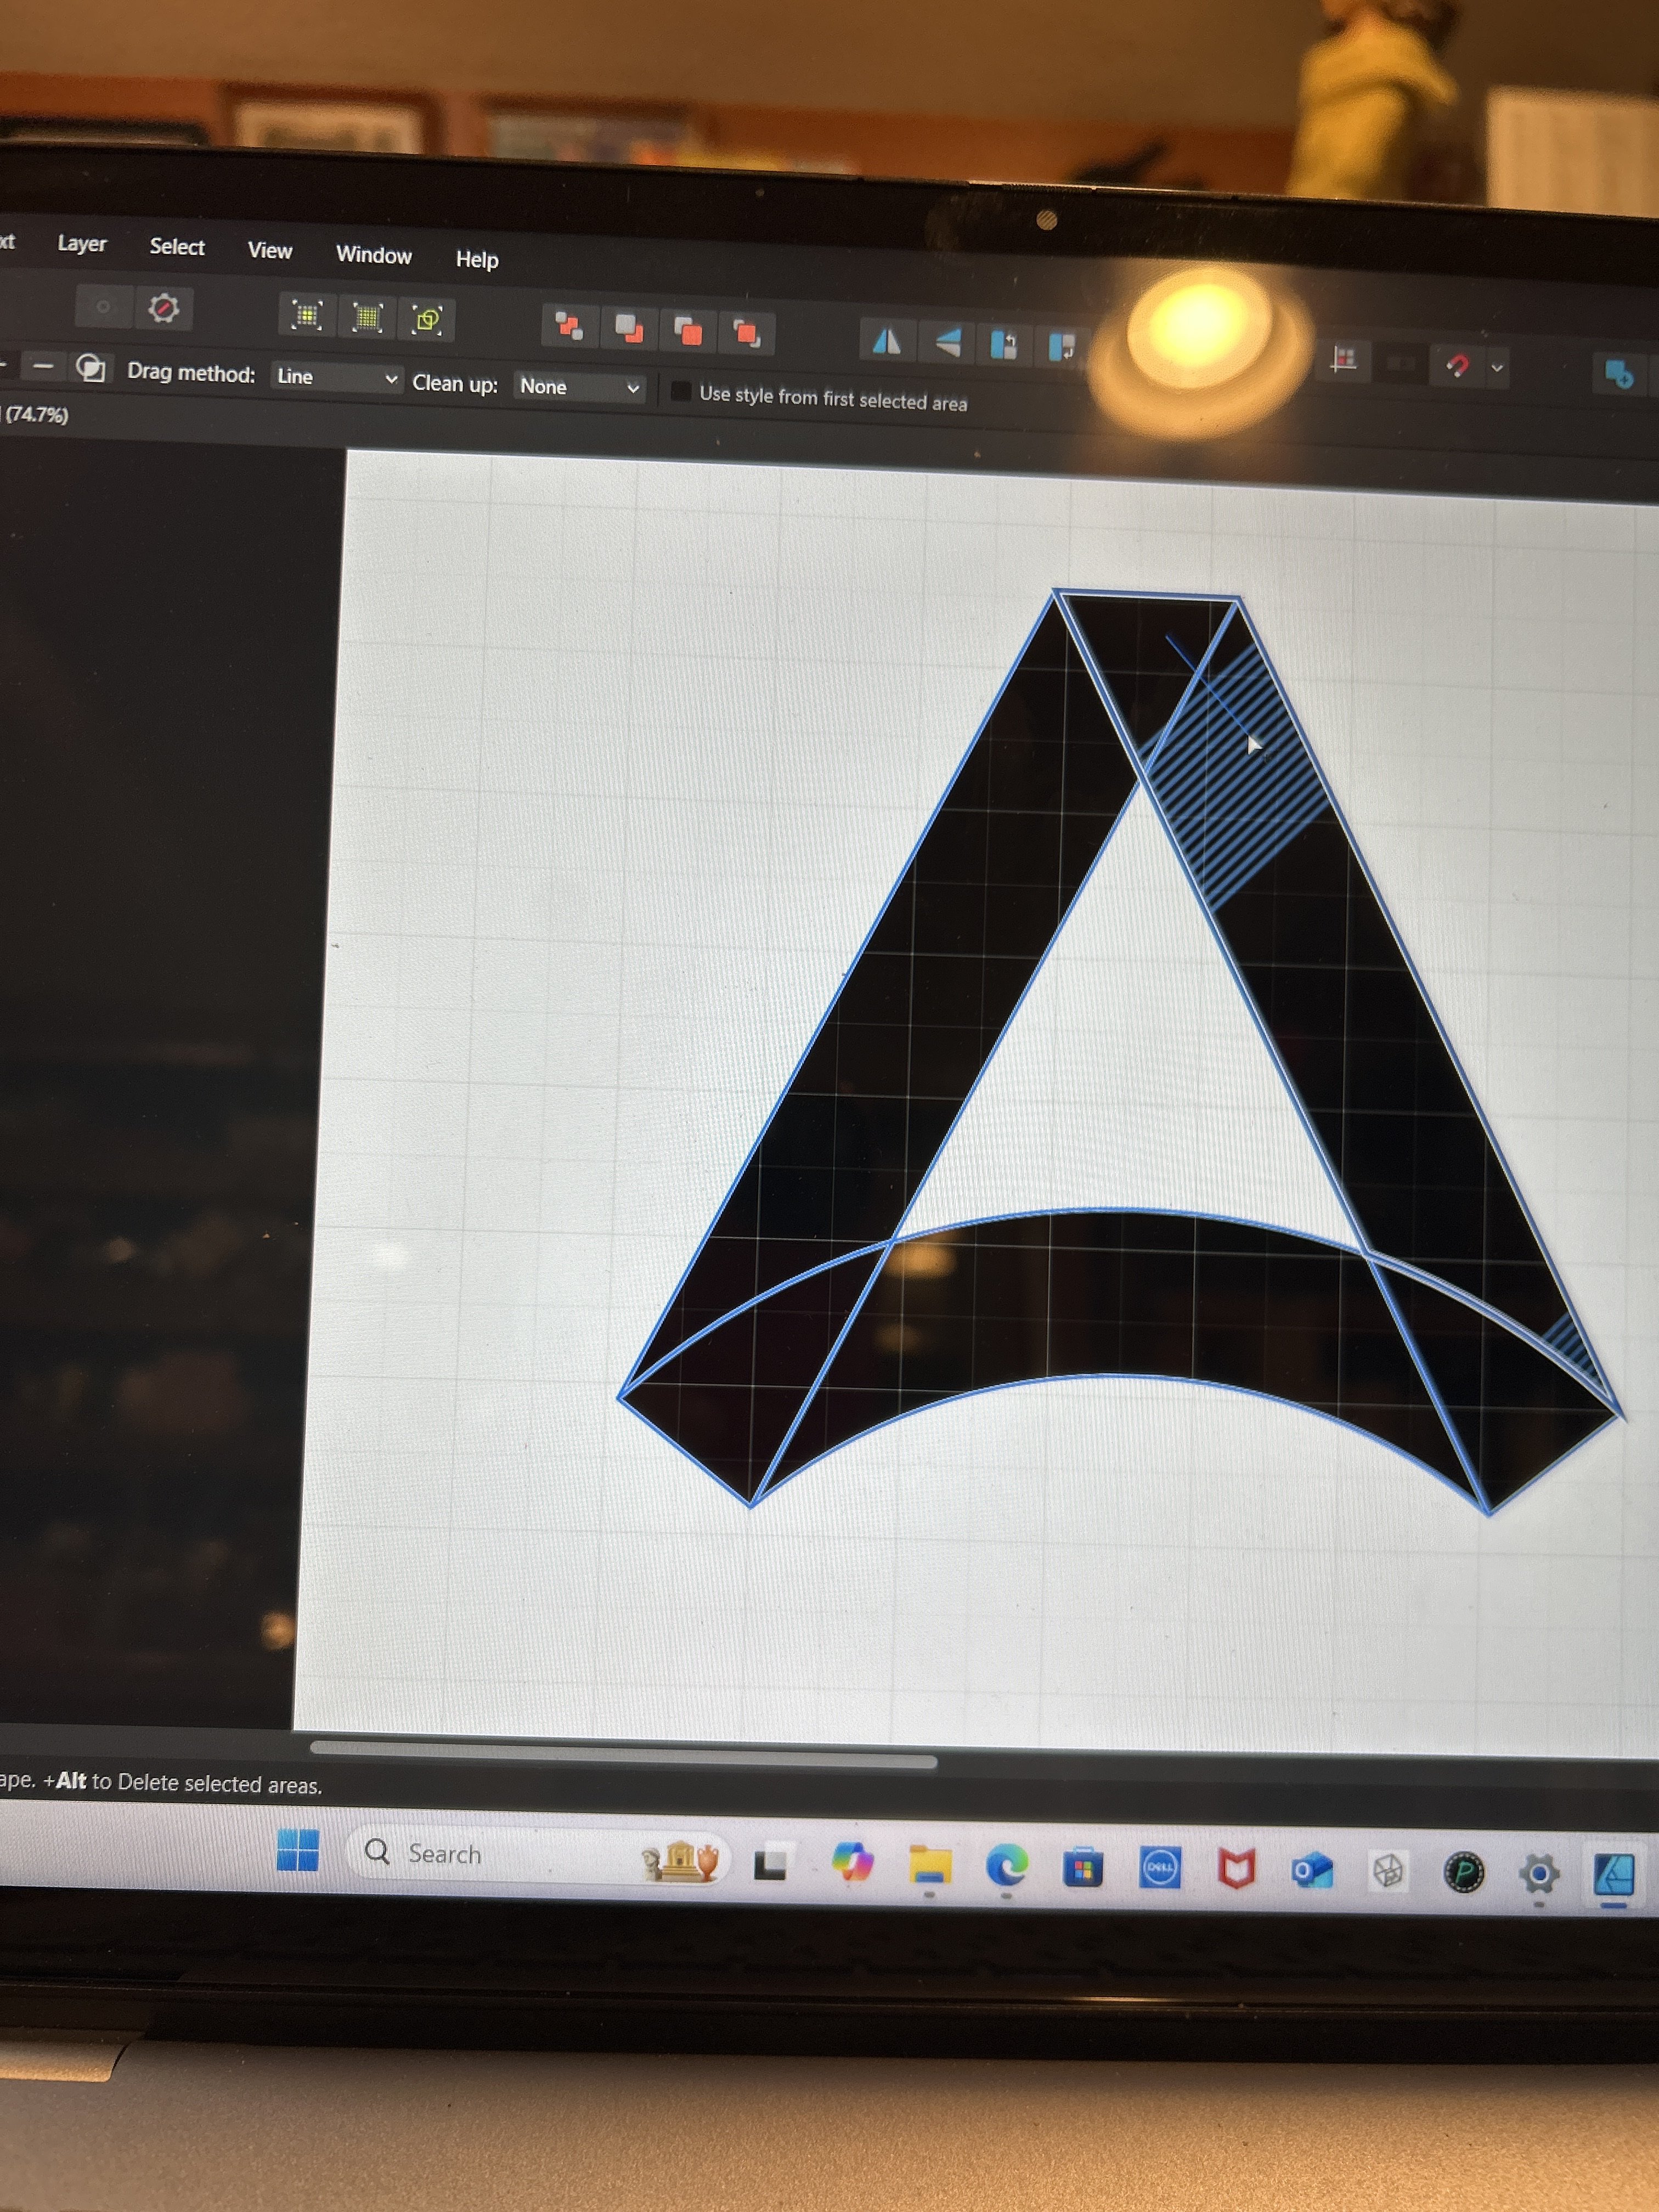The image size is (1659, 2212).
Task: Open the green P app on the taskbar
Action: click(x=1465, y=1872)
